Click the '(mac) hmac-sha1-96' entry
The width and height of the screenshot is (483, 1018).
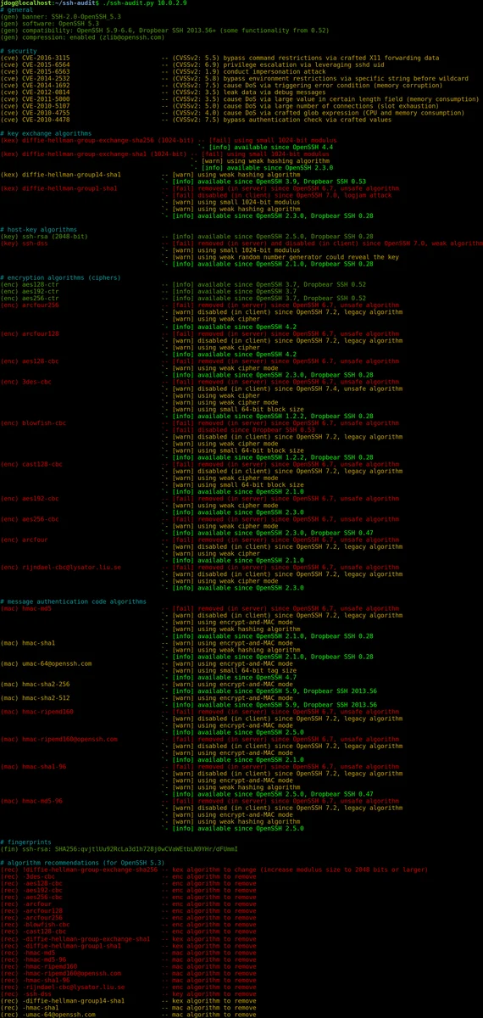click(x=33, y=766)
